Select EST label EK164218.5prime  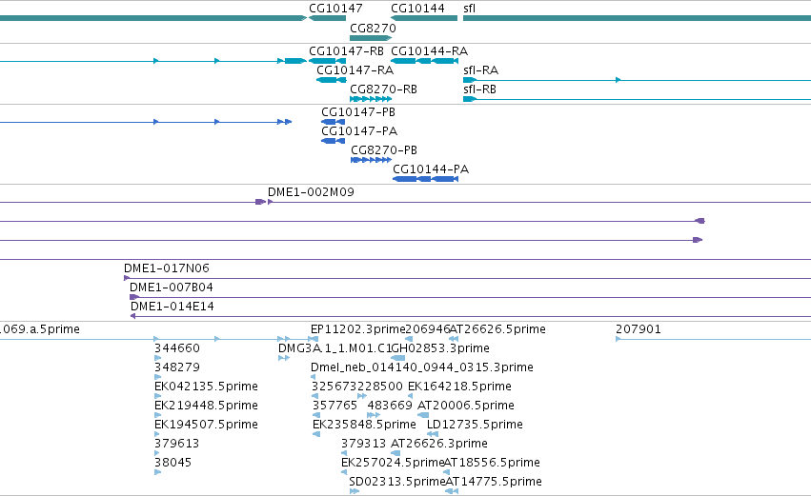coord(459,387)
